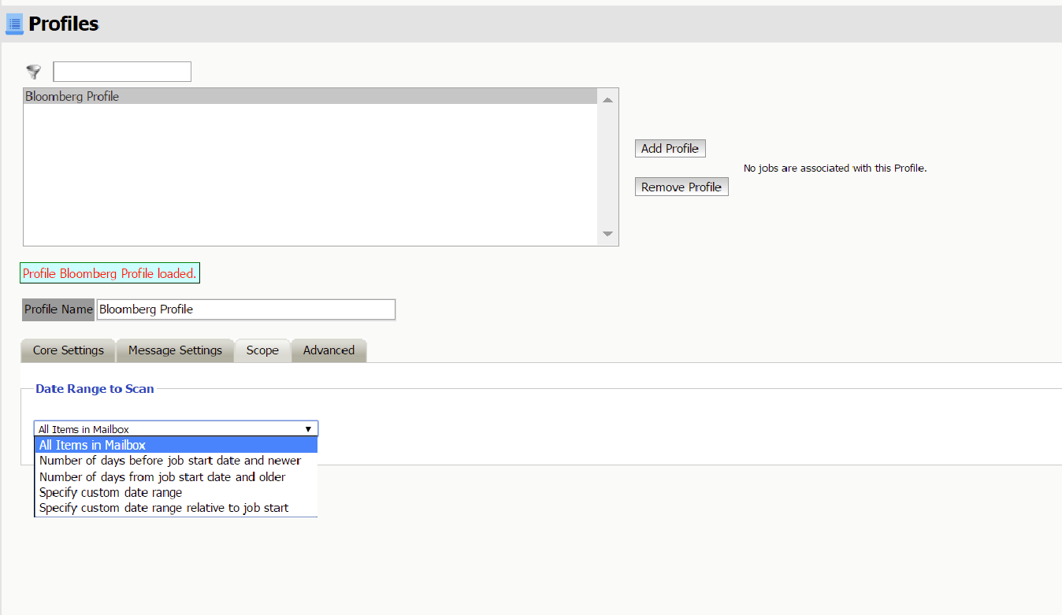Select the Scope tab

262,350
